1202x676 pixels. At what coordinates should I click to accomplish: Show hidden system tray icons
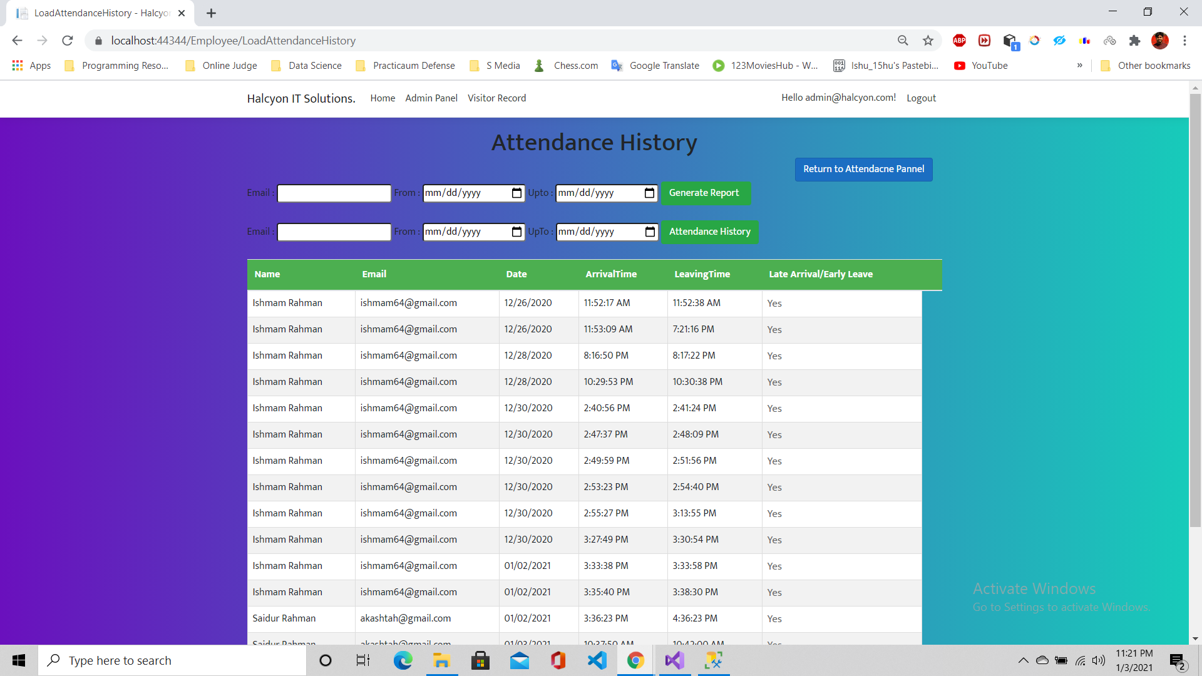pos(1023,660)
